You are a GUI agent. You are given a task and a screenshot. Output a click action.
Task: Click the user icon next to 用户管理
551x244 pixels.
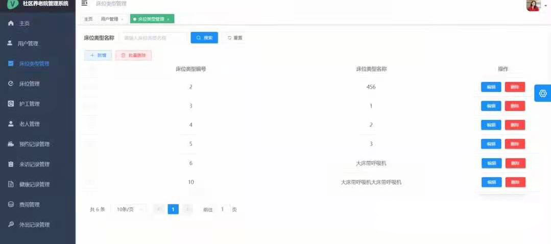pos(10,43)
